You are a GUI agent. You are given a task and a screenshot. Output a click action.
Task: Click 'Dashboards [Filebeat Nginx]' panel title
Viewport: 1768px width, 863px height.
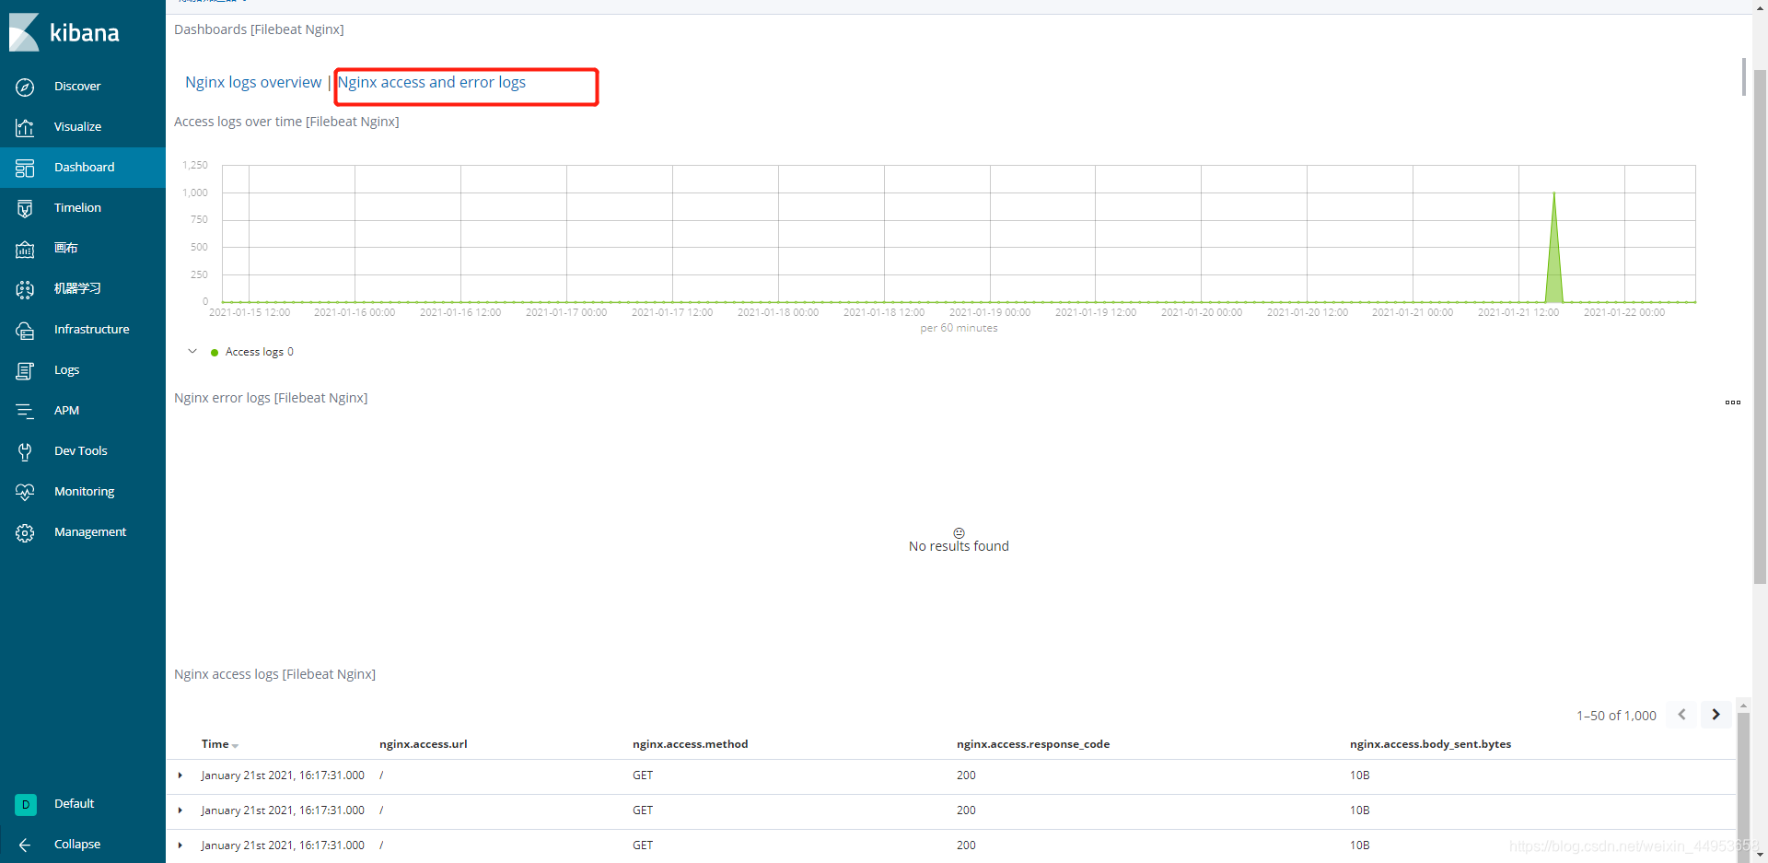[x=259, y=29]
